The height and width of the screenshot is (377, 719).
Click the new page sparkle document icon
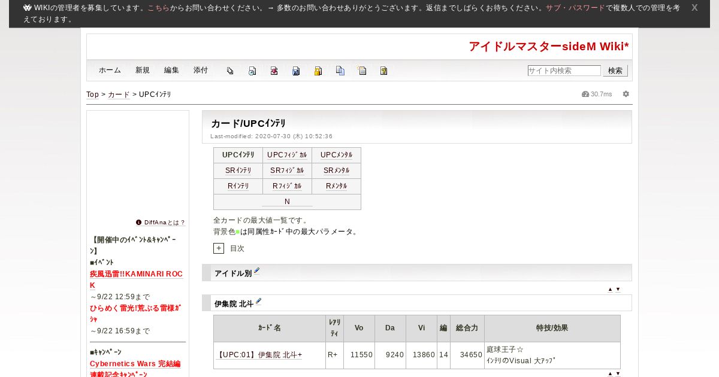[x=362, y=71]
